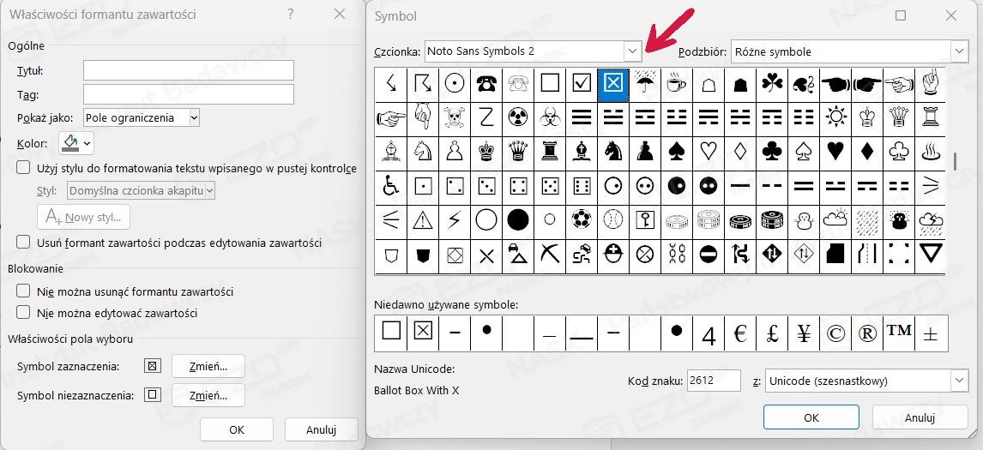
Task: Click Zmień button for Symbol zaznaczenia
Action: click(208, 366)
